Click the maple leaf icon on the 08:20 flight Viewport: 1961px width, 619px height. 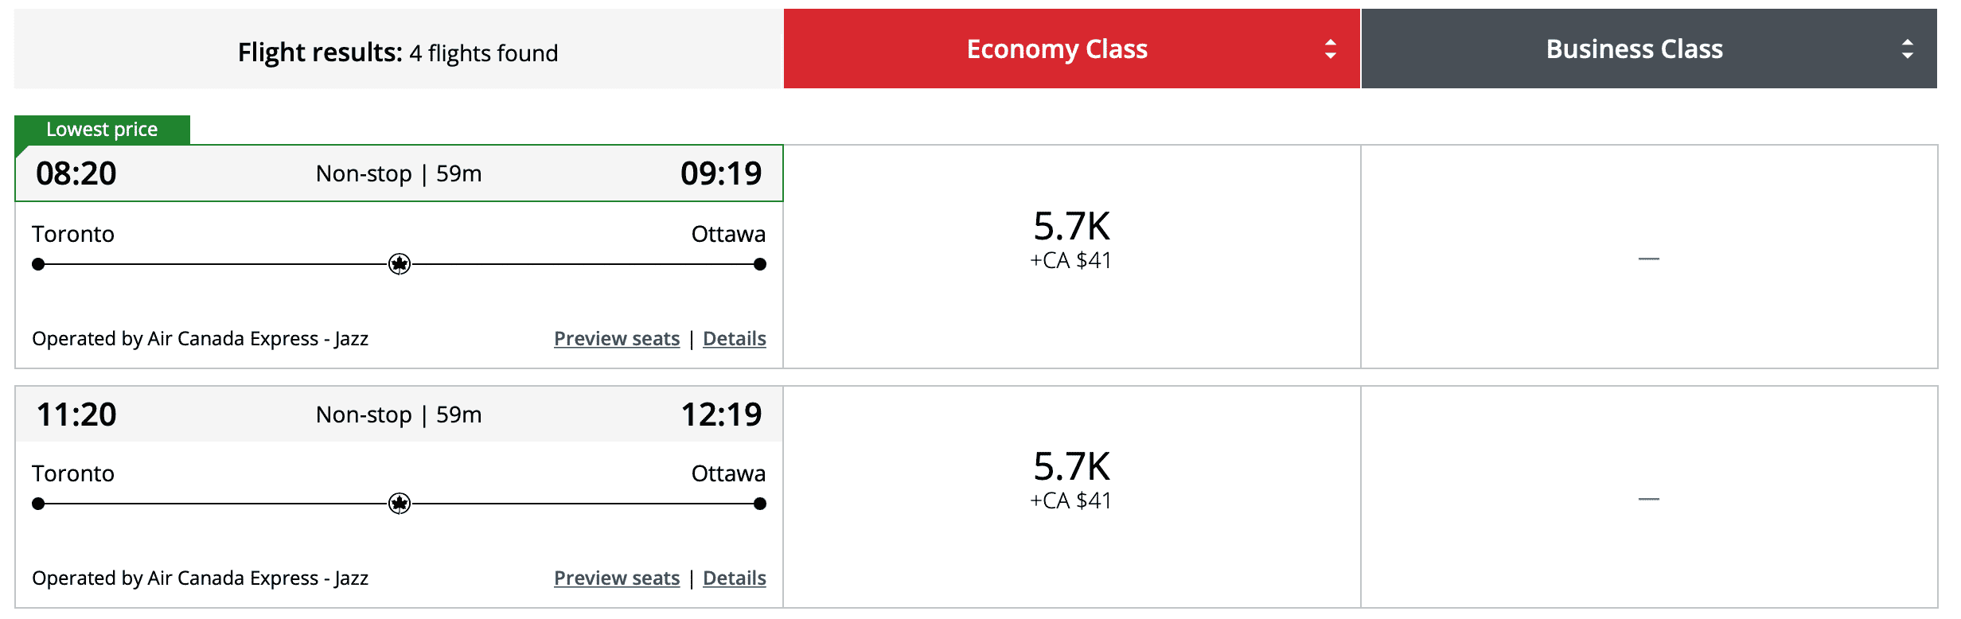(400, 264)
